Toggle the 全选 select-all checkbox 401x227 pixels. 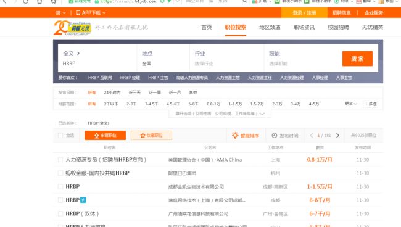tap(60, 136)
